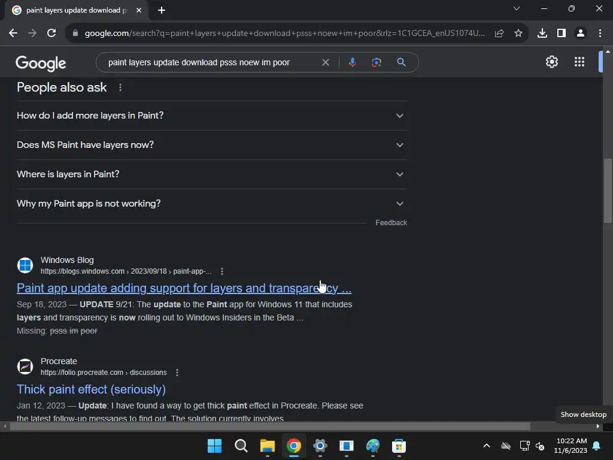Open Chrome three-dot menu
The width and height of the screenshot is (613, 460).
pos(600,34)
